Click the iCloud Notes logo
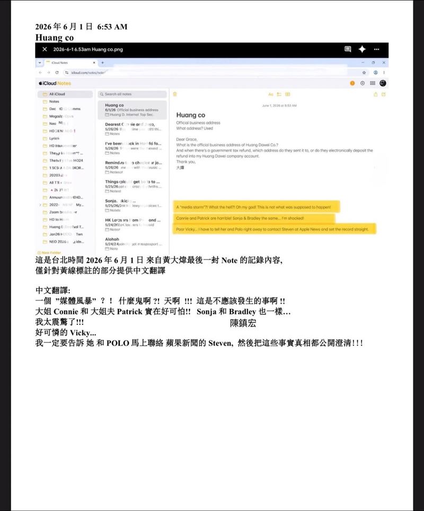The height and width of the screenshot is (511, 424). coord(55,83)
